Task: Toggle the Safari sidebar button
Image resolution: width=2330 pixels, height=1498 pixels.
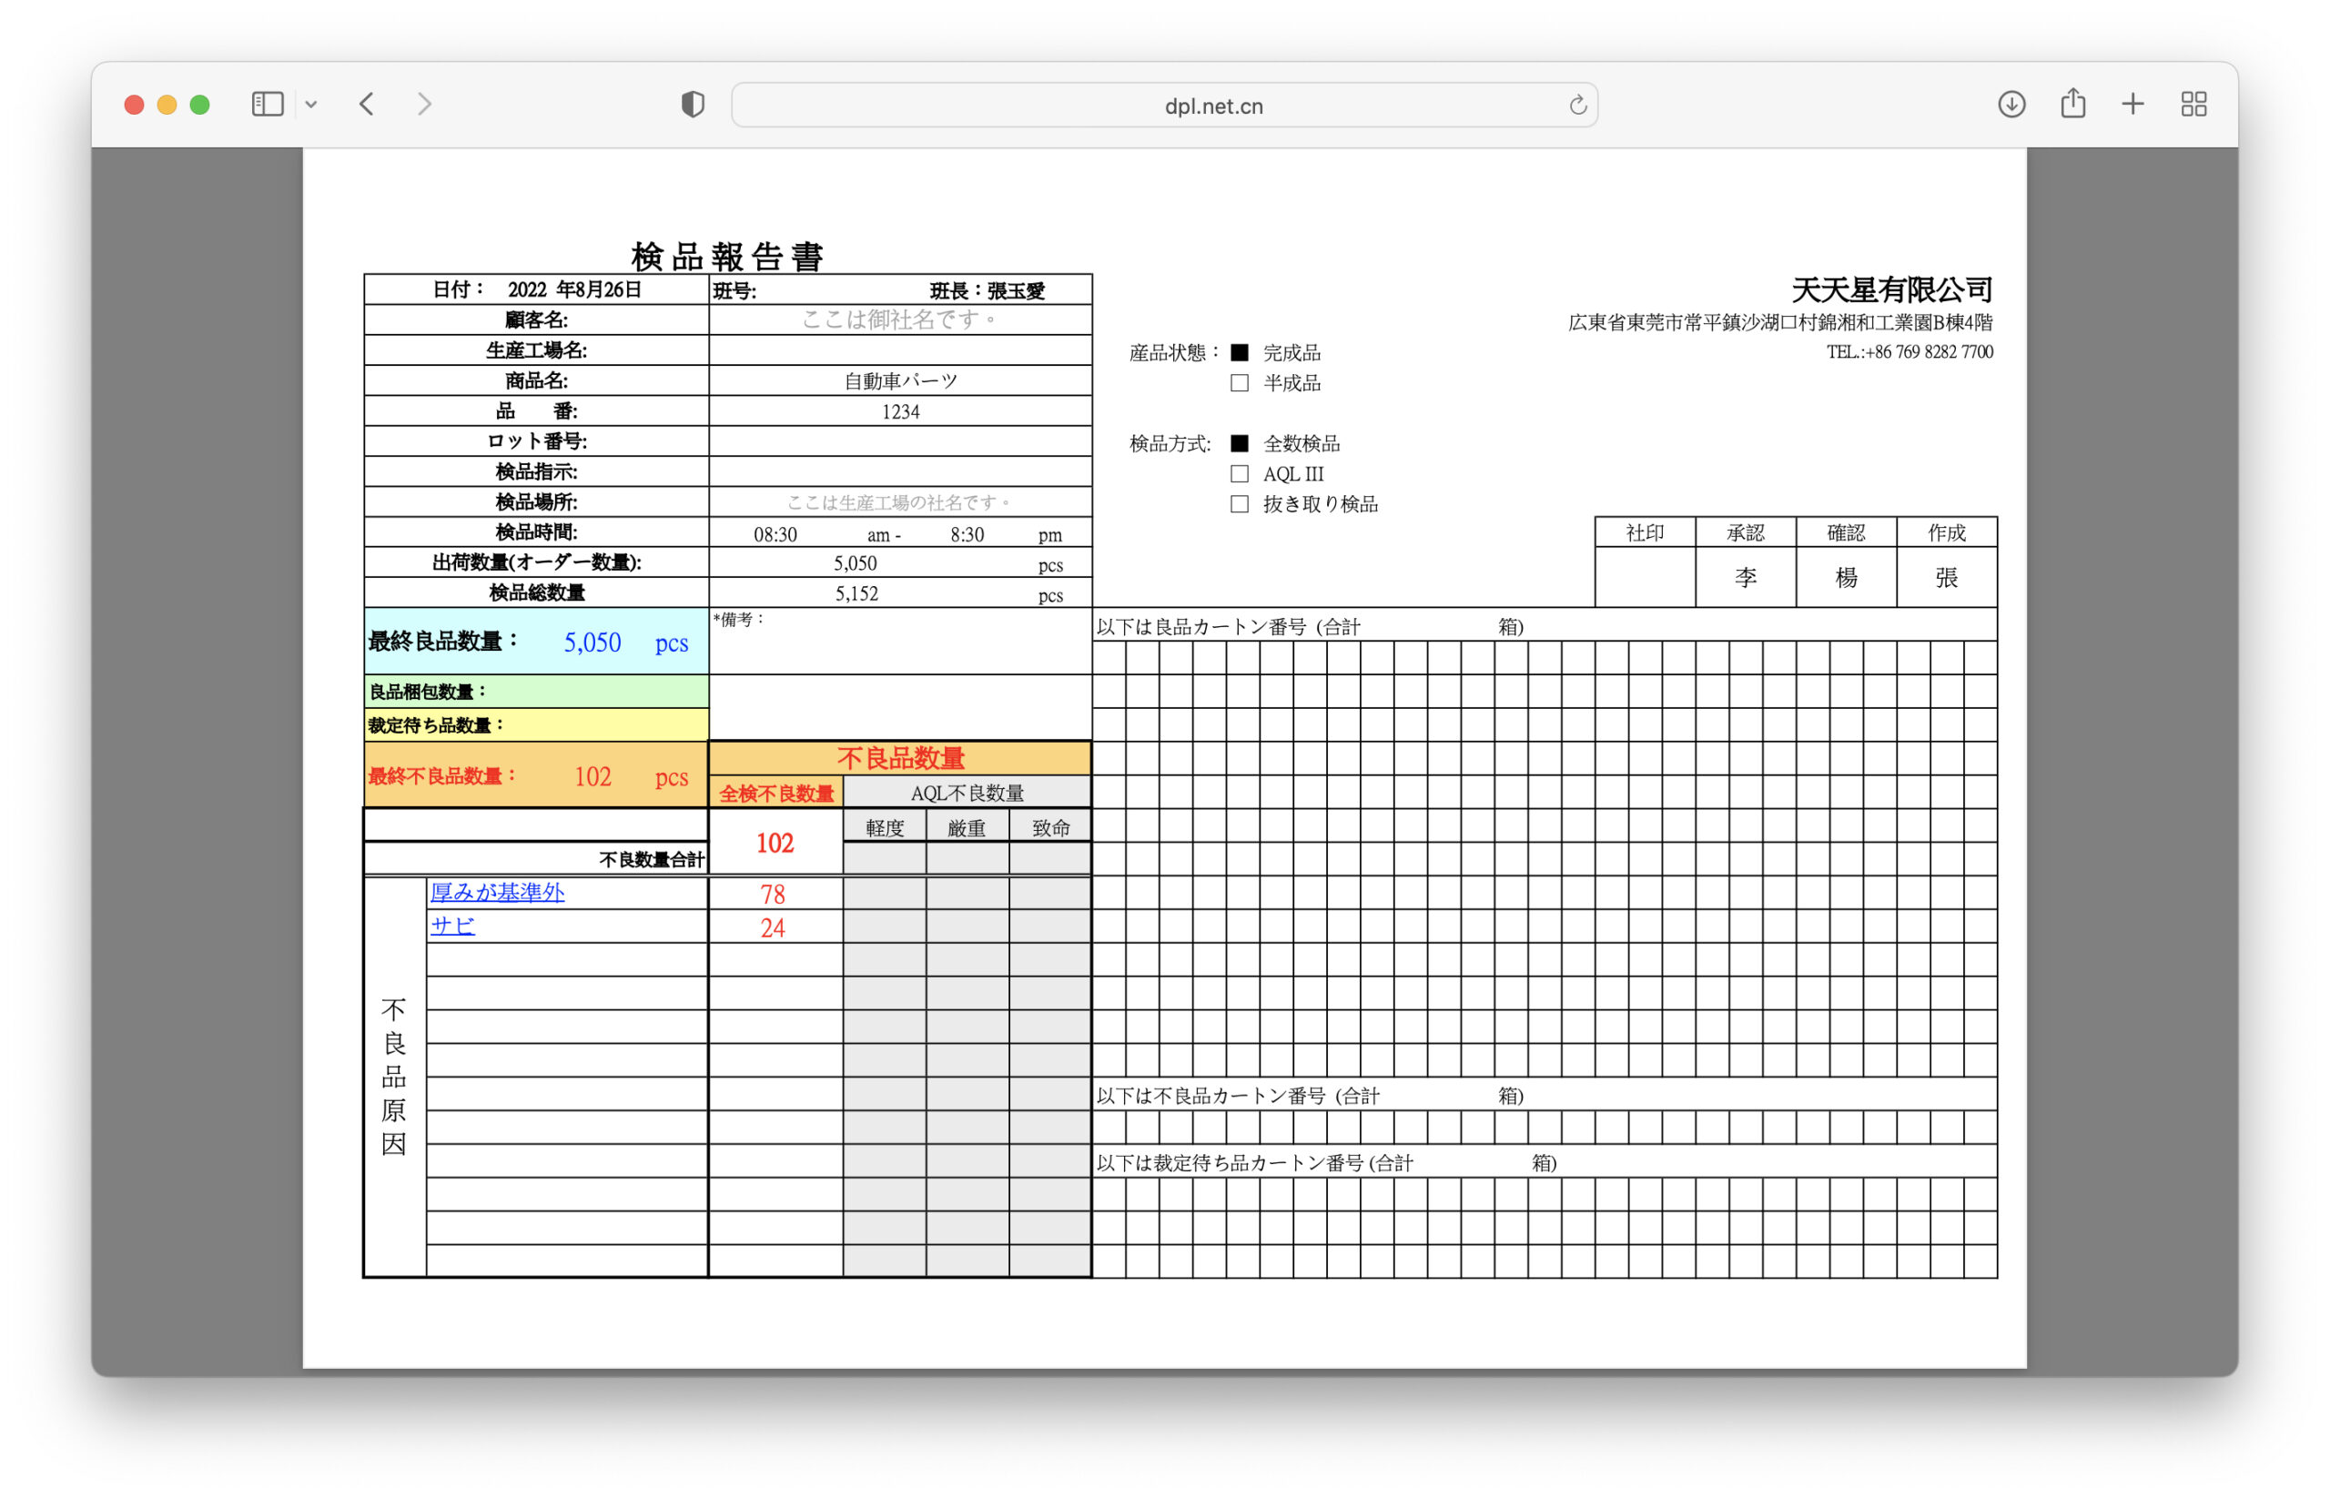Action: coord(267,104)
